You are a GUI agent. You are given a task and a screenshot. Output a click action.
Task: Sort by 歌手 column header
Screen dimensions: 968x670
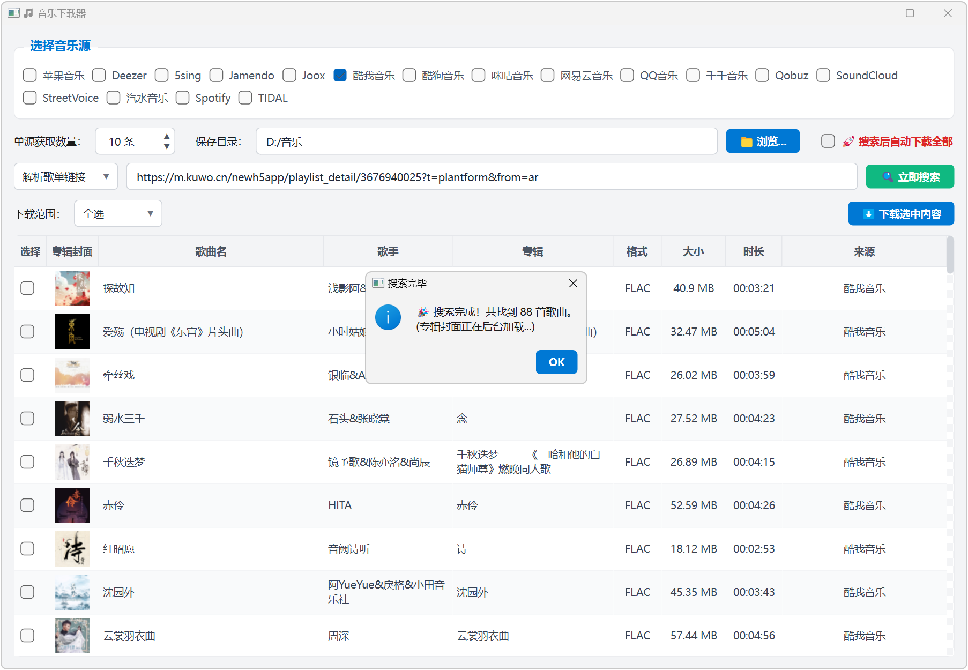click(388, 251)
